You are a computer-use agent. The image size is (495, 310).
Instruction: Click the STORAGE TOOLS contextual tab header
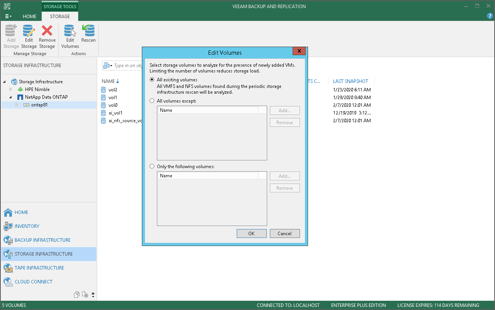[60, 7]
